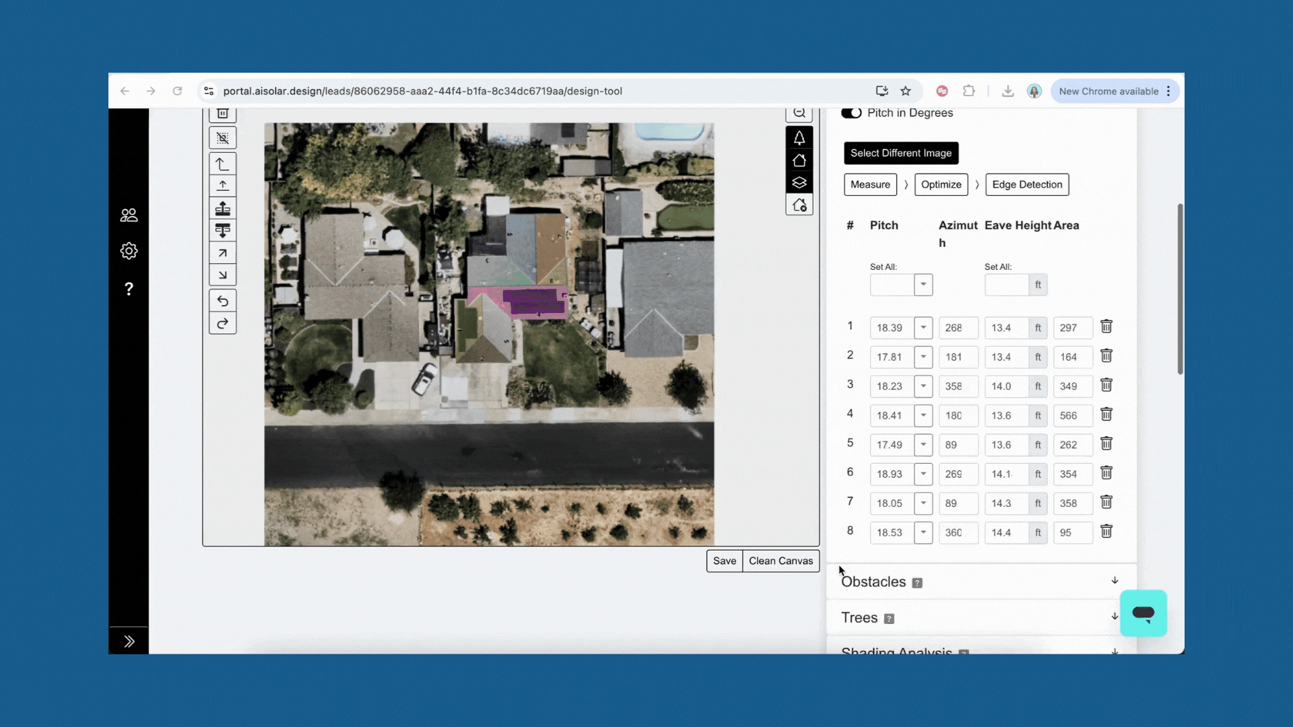Click the corner up-arrow tool
The width and height of the screenshot is (1293, 727).
tap(223, 164)
